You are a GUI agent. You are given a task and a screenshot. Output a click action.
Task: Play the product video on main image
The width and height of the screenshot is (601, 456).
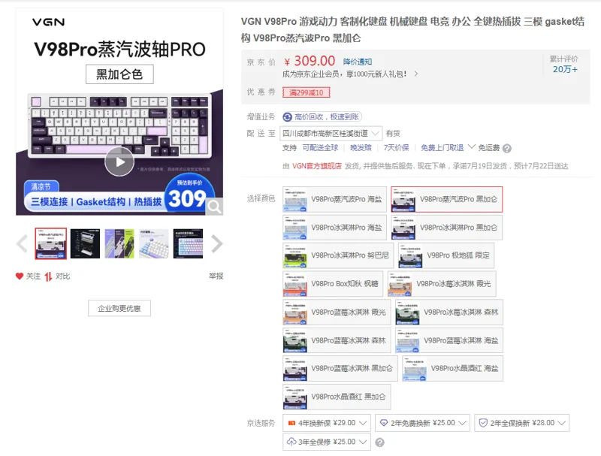tap(119, 162)
